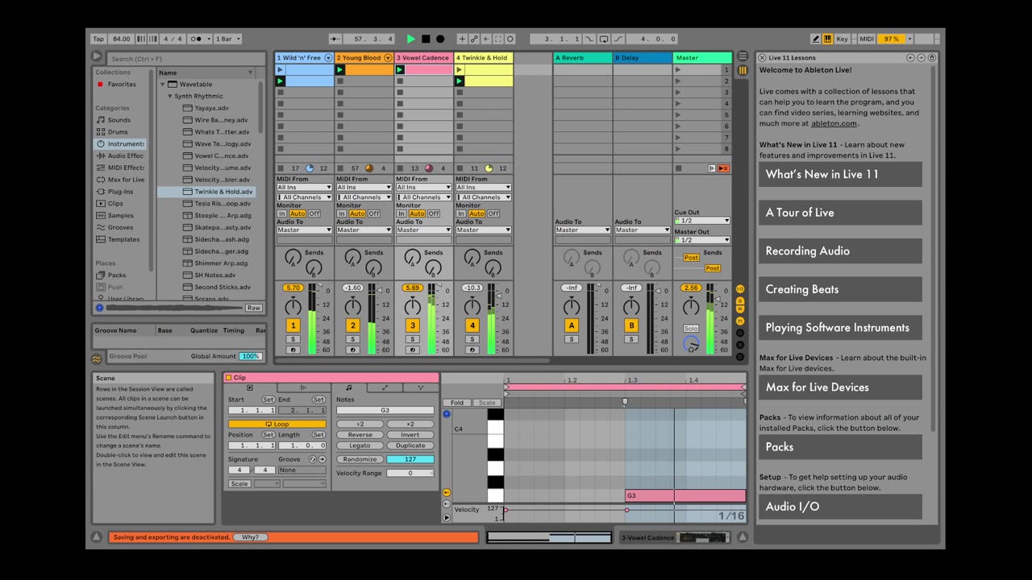Toggle the track 1 activator button
The height and width of the screenshot is (580, 1032).
click(293, 325)
